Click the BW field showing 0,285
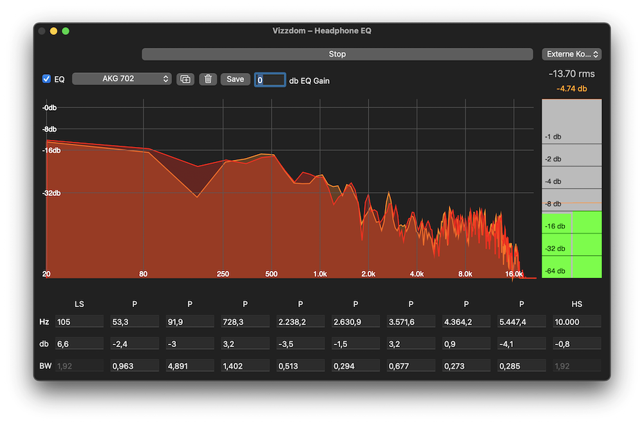The width and height of the screenshot is (644, 425). (x=522, y=366)
